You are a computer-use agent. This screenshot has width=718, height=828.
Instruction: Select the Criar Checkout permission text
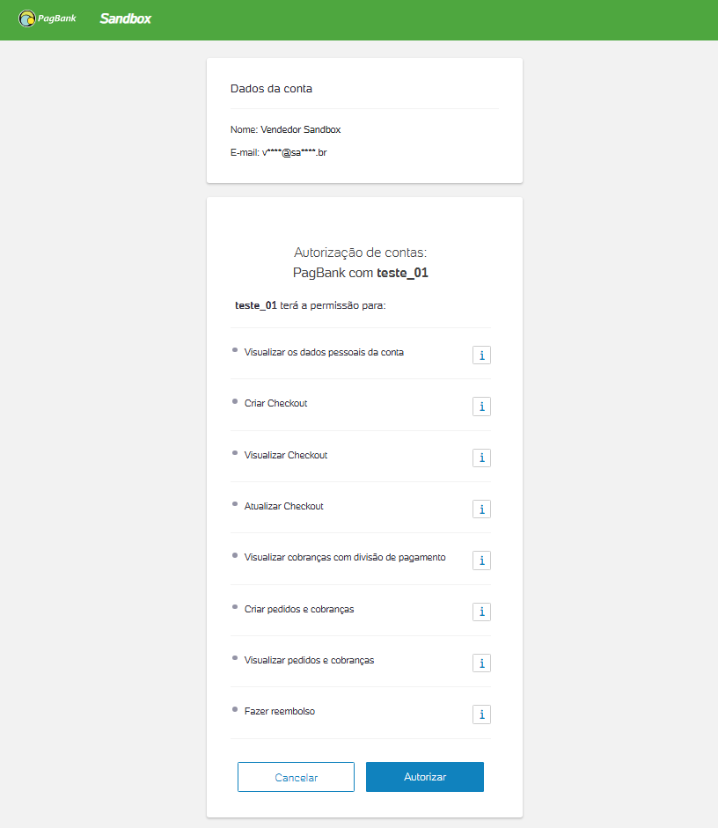pyautogui.click(x=275, y=403)
